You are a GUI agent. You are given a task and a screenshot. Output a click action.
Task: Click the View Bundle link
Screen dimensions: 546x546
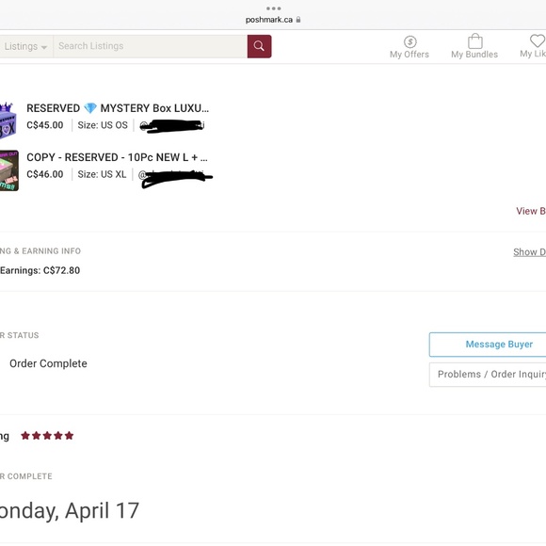[531, 211]
